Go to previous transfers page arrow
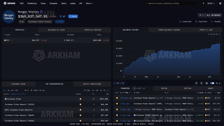224x126 pixels. (132, 88)
